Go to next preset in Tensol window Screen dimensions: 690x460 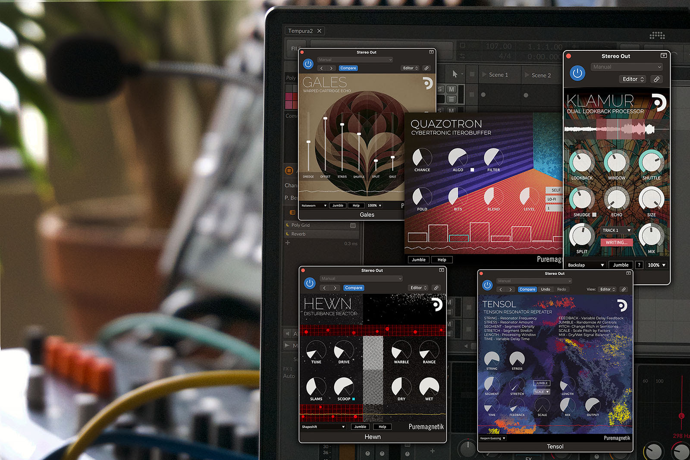coord(511,290)
